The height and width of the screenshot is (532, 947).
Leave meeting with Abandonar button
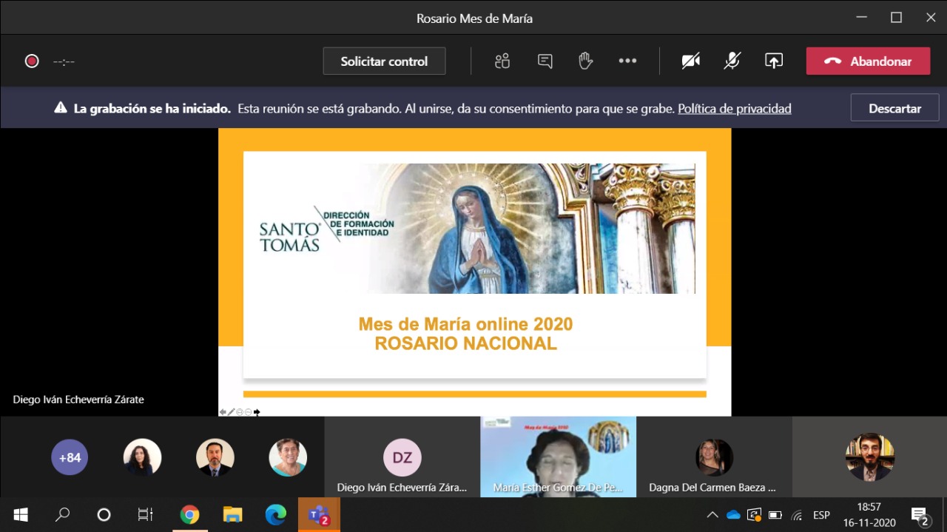click(x=868, y=61)
